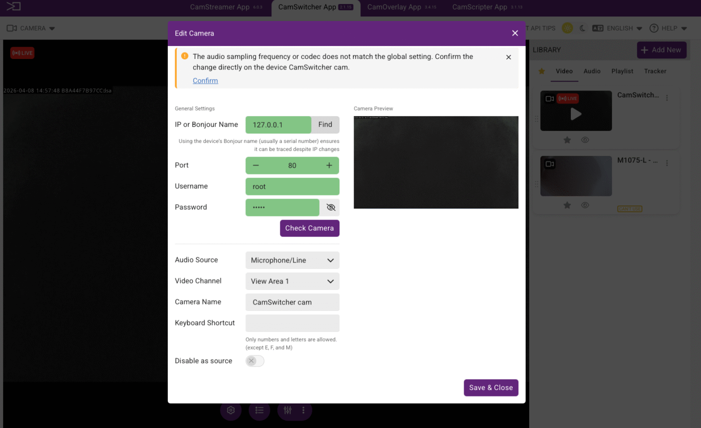Expand the Audio Source dropdown
Viewport: 701px width, 428px height.
tap(292, 260)
